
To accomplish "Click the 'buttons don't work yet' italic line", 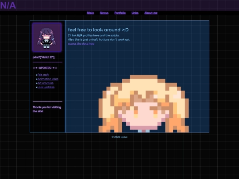I will pos(99,40).
